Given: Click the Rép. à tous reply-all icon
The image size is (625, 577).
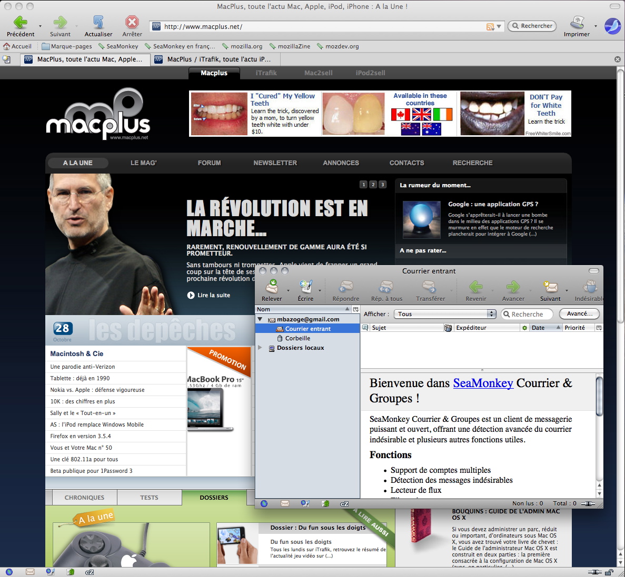Looking at the screenshot, I should tap(386, 286).
